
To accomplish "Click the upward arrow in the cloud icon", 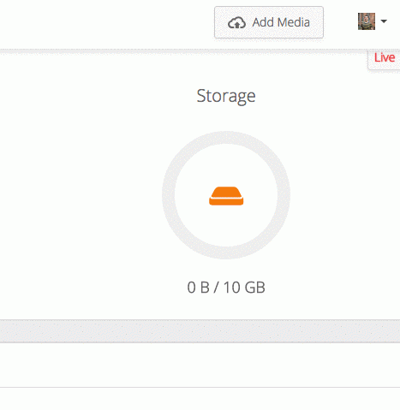I will [x=236, y=26].
